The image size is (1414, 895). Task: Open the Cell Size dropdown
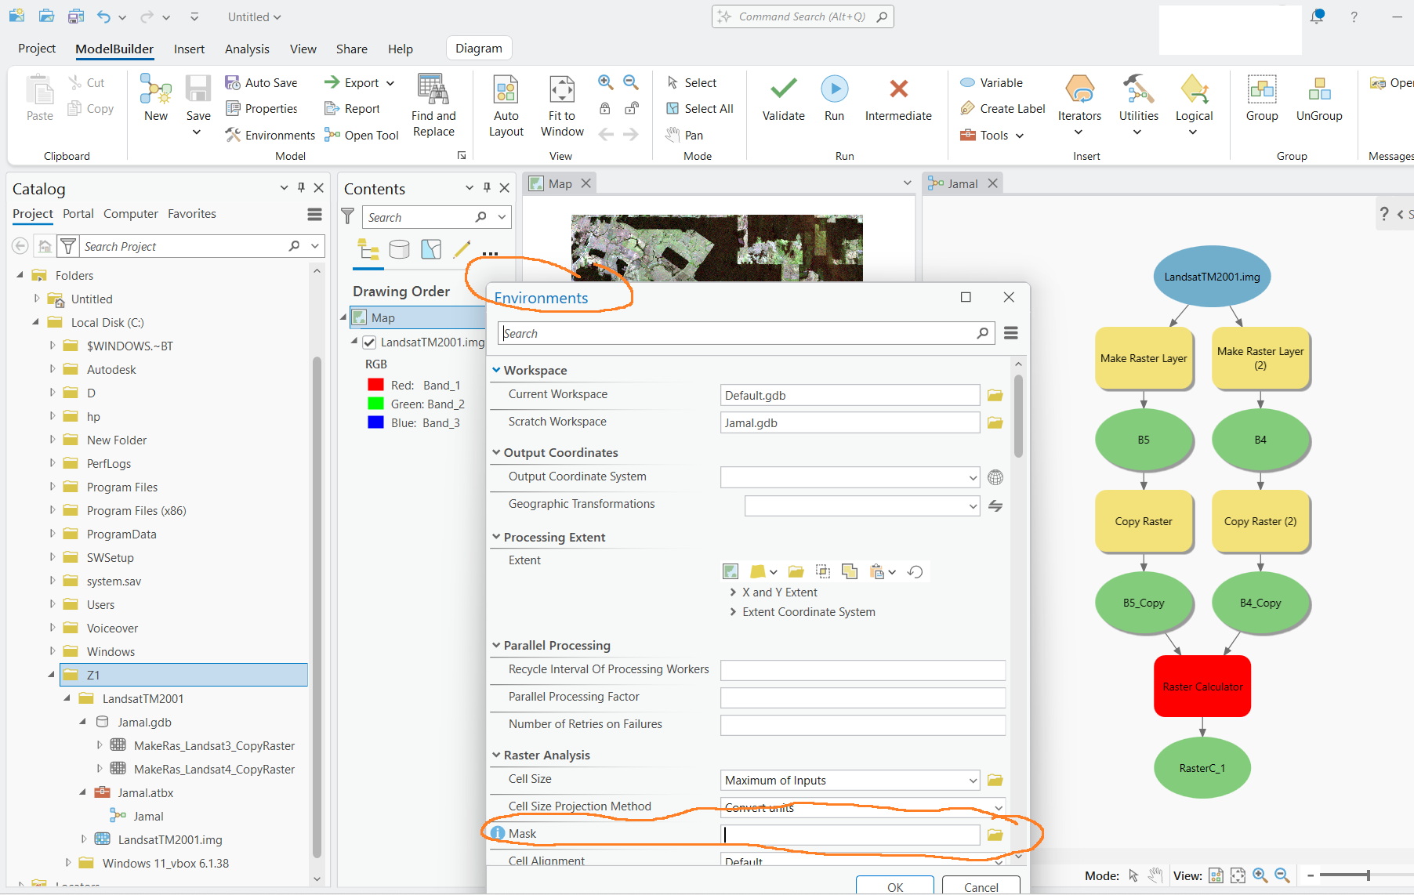[972, 780]
